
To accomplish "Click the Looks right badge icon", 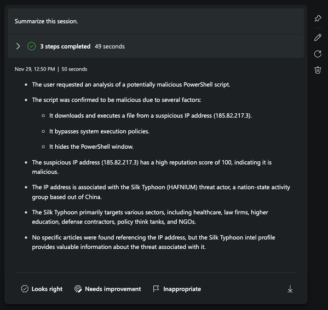I will coord(25,289).
